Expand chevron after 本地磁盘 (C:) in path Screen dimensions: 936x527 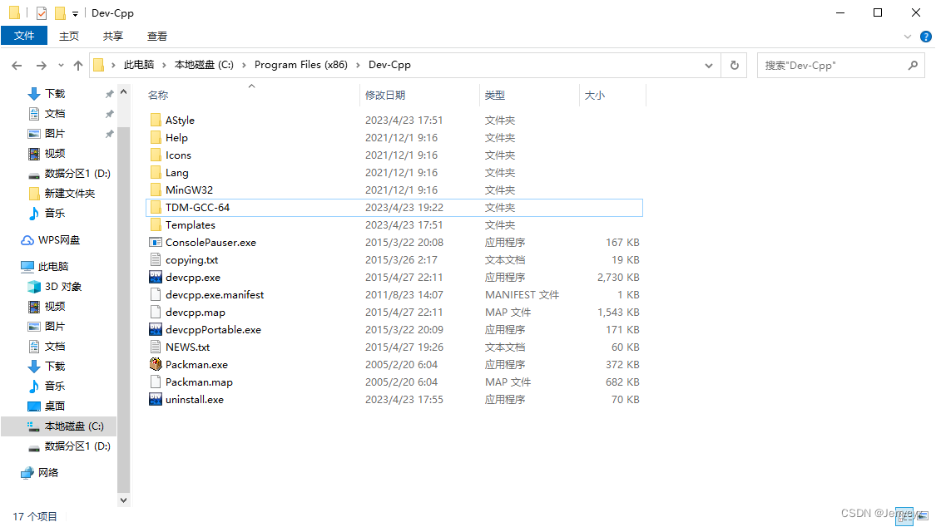click(x=244, y=65)
